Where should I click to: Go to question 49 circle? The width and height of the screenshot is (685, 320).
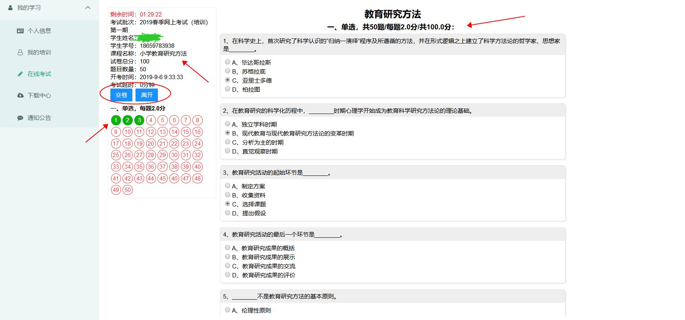pos(116,190)
